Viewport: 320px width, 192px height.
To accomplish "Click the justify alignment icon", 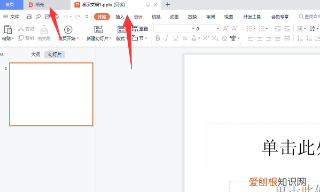I will point(278,38).
